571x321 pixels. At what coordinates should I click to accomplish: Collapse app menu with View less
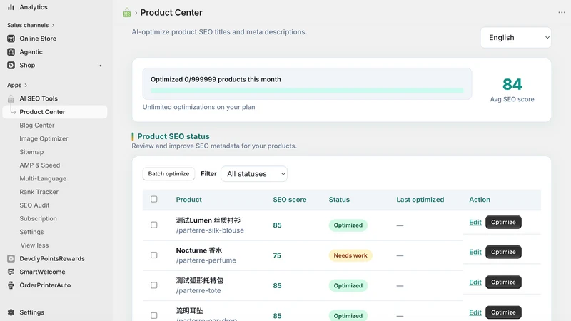[34, 245]
